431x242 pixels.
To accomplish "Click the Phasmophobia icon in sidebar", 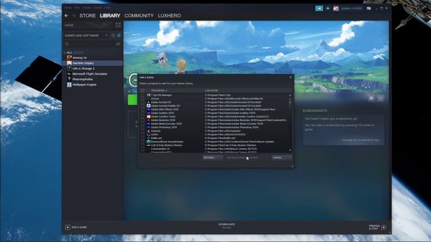I will pyautogui.click(x=69, y=79).
